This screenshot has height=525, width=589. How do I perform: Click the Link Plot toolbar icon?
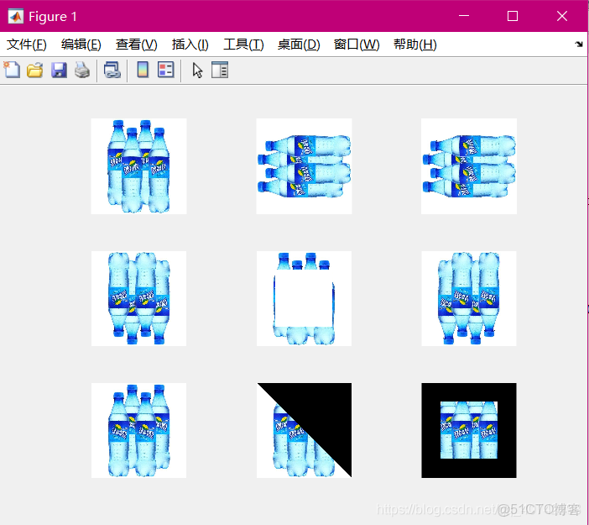112,70
